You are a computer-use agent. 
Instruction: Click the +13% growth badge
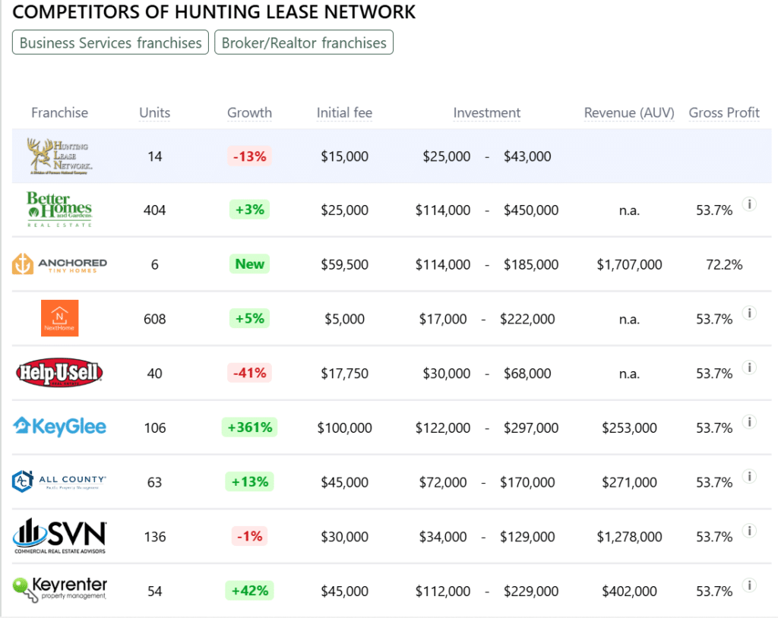click(249, 481)
